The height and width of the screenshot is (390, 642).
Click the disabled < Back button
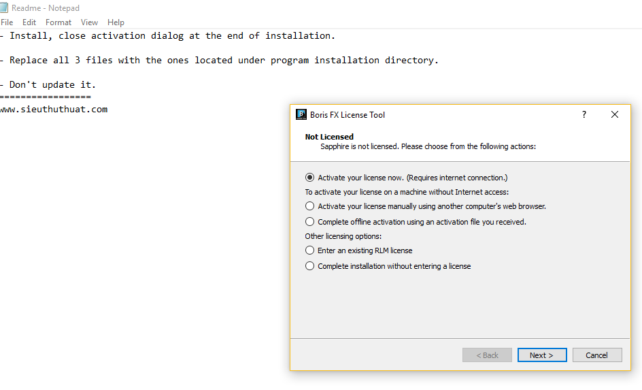(487, 355)
